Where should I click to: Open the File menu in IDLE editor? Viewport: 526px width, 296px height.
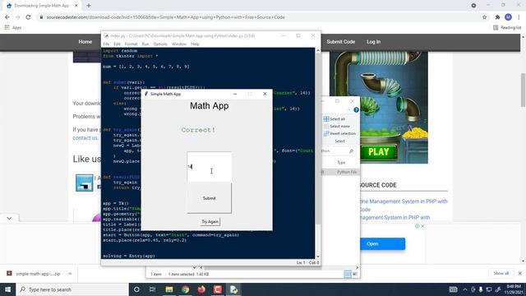(x=106, y=44)
